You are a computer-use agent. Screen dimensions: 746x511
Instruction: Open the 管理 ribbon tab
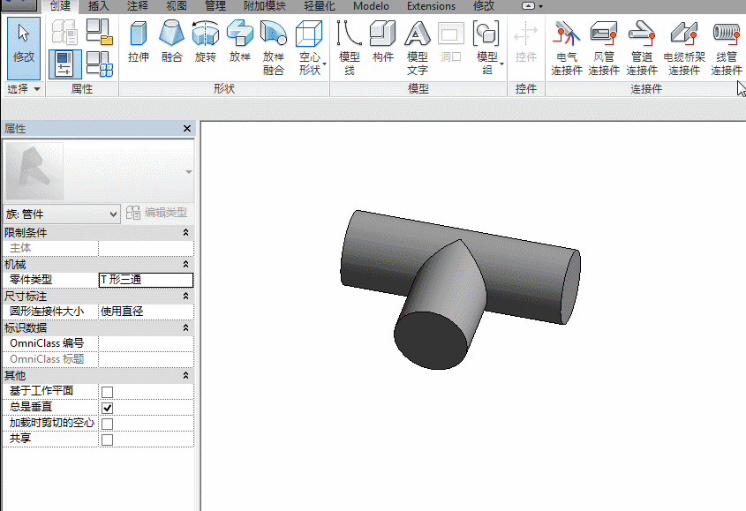tap(215, 5)
